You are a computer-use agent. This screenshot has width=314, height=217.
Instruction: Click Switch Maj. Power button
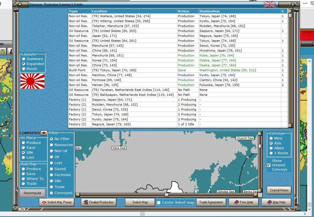57,202
